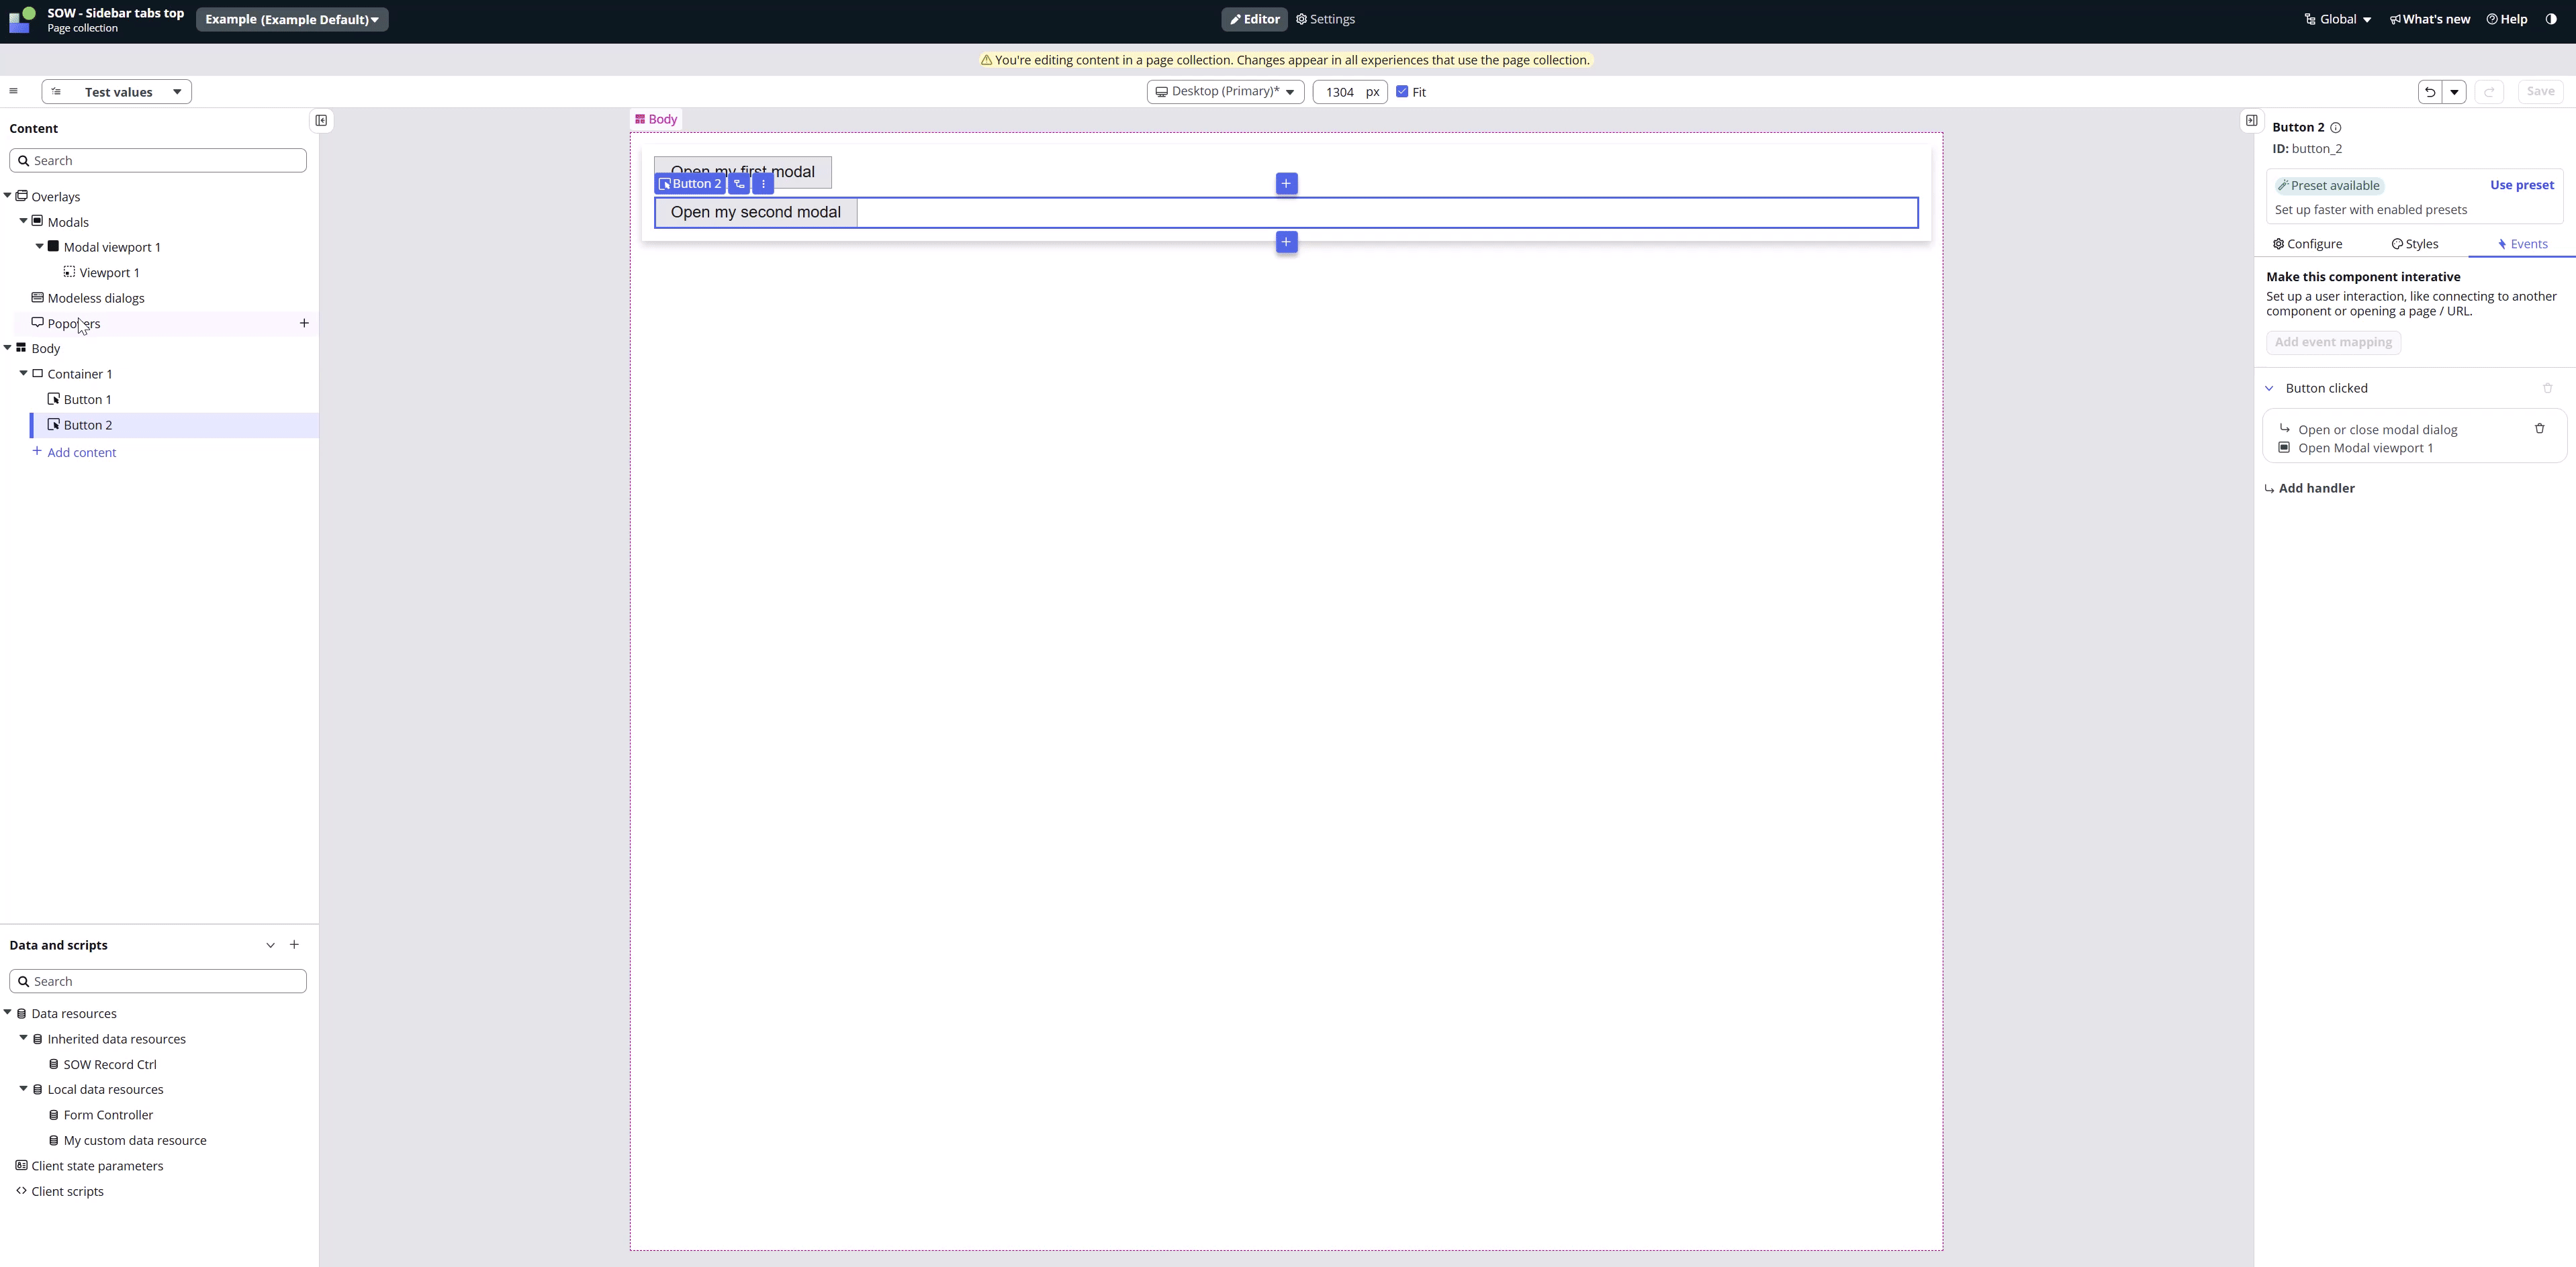The width and height of the screenshot is (2576, 1267).
Task: Switch to the Configure tab
Action: coord(2307,244)
